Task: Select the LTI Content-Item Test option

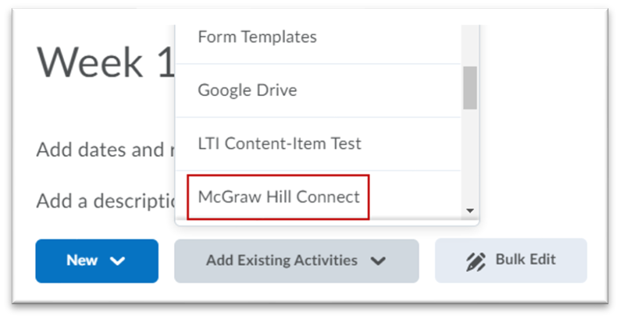Action: pyautogui.click(x=279, y=144)
